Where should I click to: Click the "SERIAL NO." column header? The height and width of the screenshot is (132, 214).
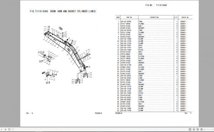(185, 17)
